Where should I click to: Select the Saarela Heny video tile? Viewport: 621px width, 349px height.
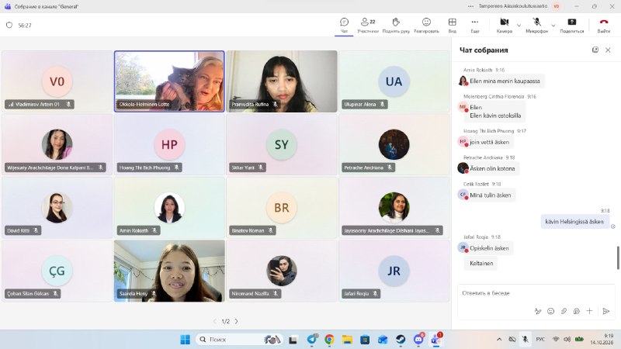[169, 271]
